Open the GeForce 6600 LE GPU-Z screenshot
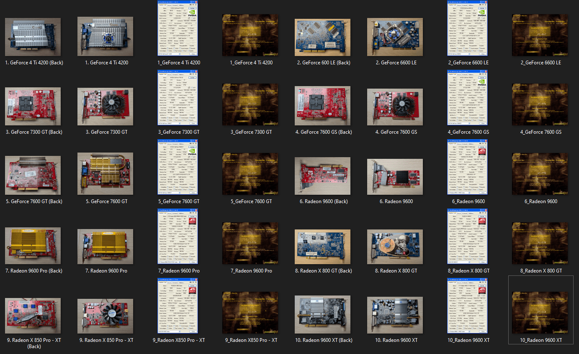 467,28
